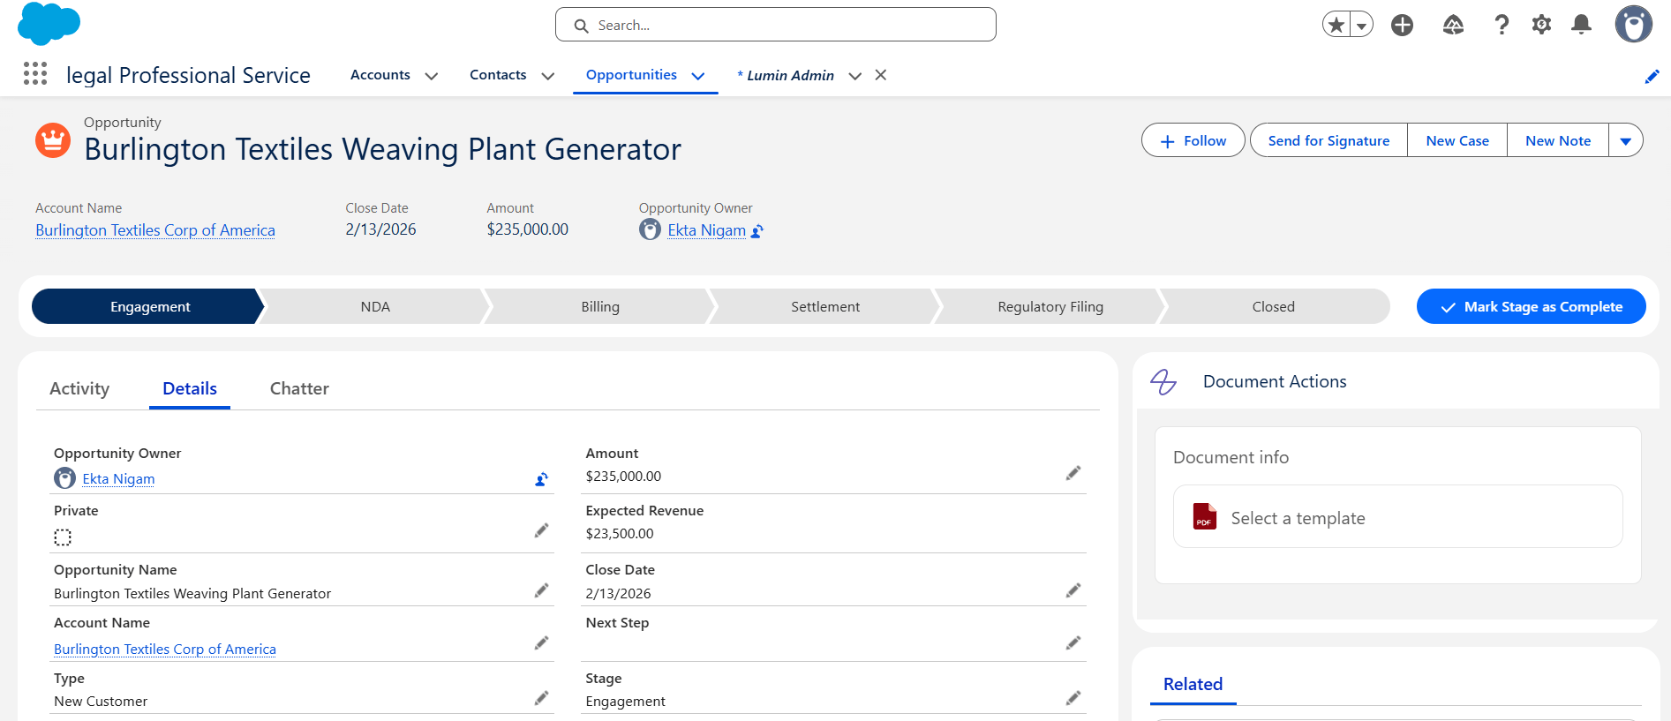Image resolution: width=1671 pixels, height=721 pixels.
Task: Switch to the Activity tab
Action: [x=79, y=388]
